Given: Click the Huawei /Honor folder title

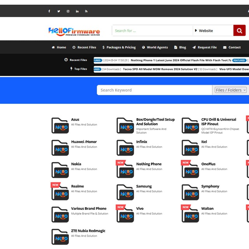Looking at the screenshot, I should tap(84, 142).
